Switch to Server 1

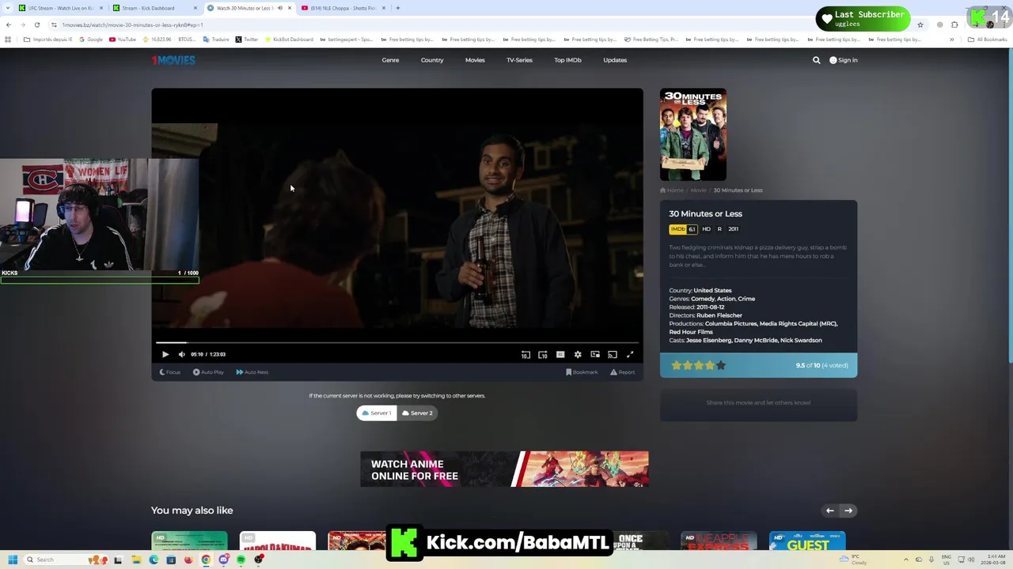tap(377, 413)
